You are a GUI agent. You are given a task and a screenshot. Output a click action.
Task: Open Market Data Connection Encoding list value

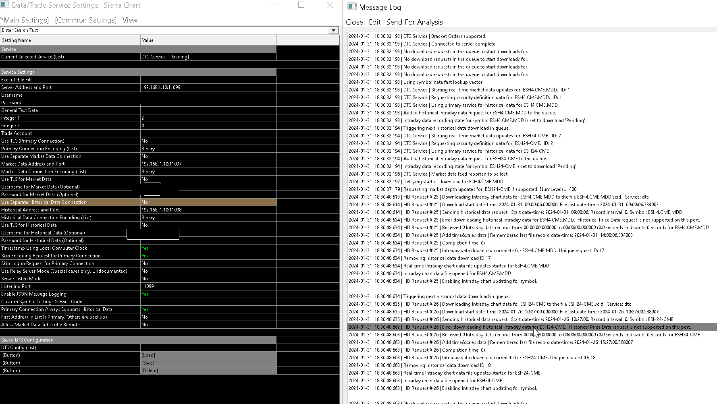tap(208, 172)
